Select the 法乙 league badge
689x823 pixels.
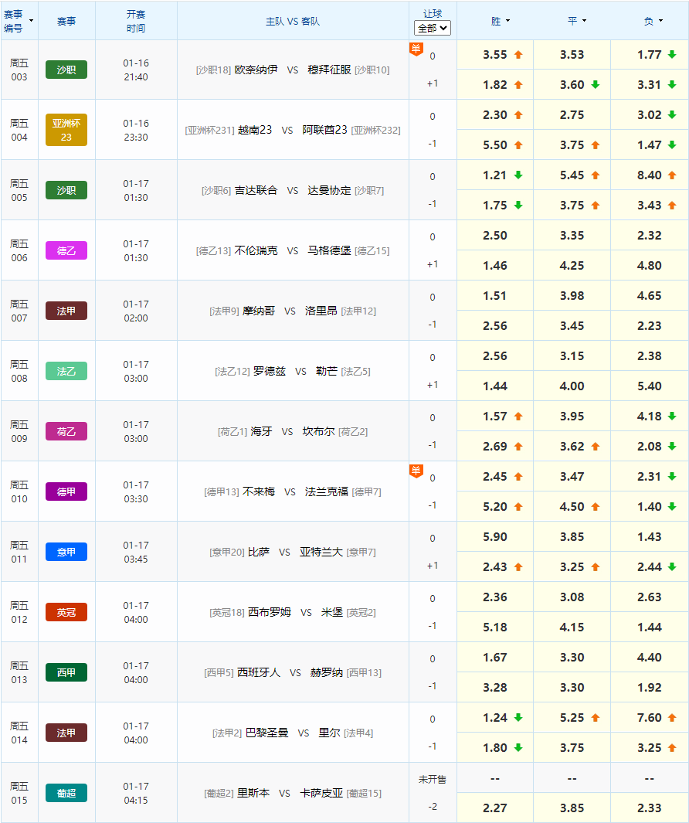(x=66, y=371)
